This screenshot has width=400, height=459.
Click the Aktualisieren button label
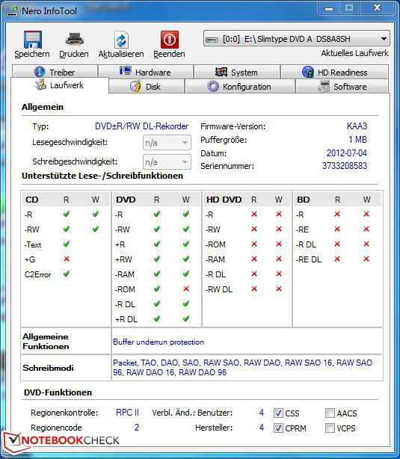[x=121, y=54]
